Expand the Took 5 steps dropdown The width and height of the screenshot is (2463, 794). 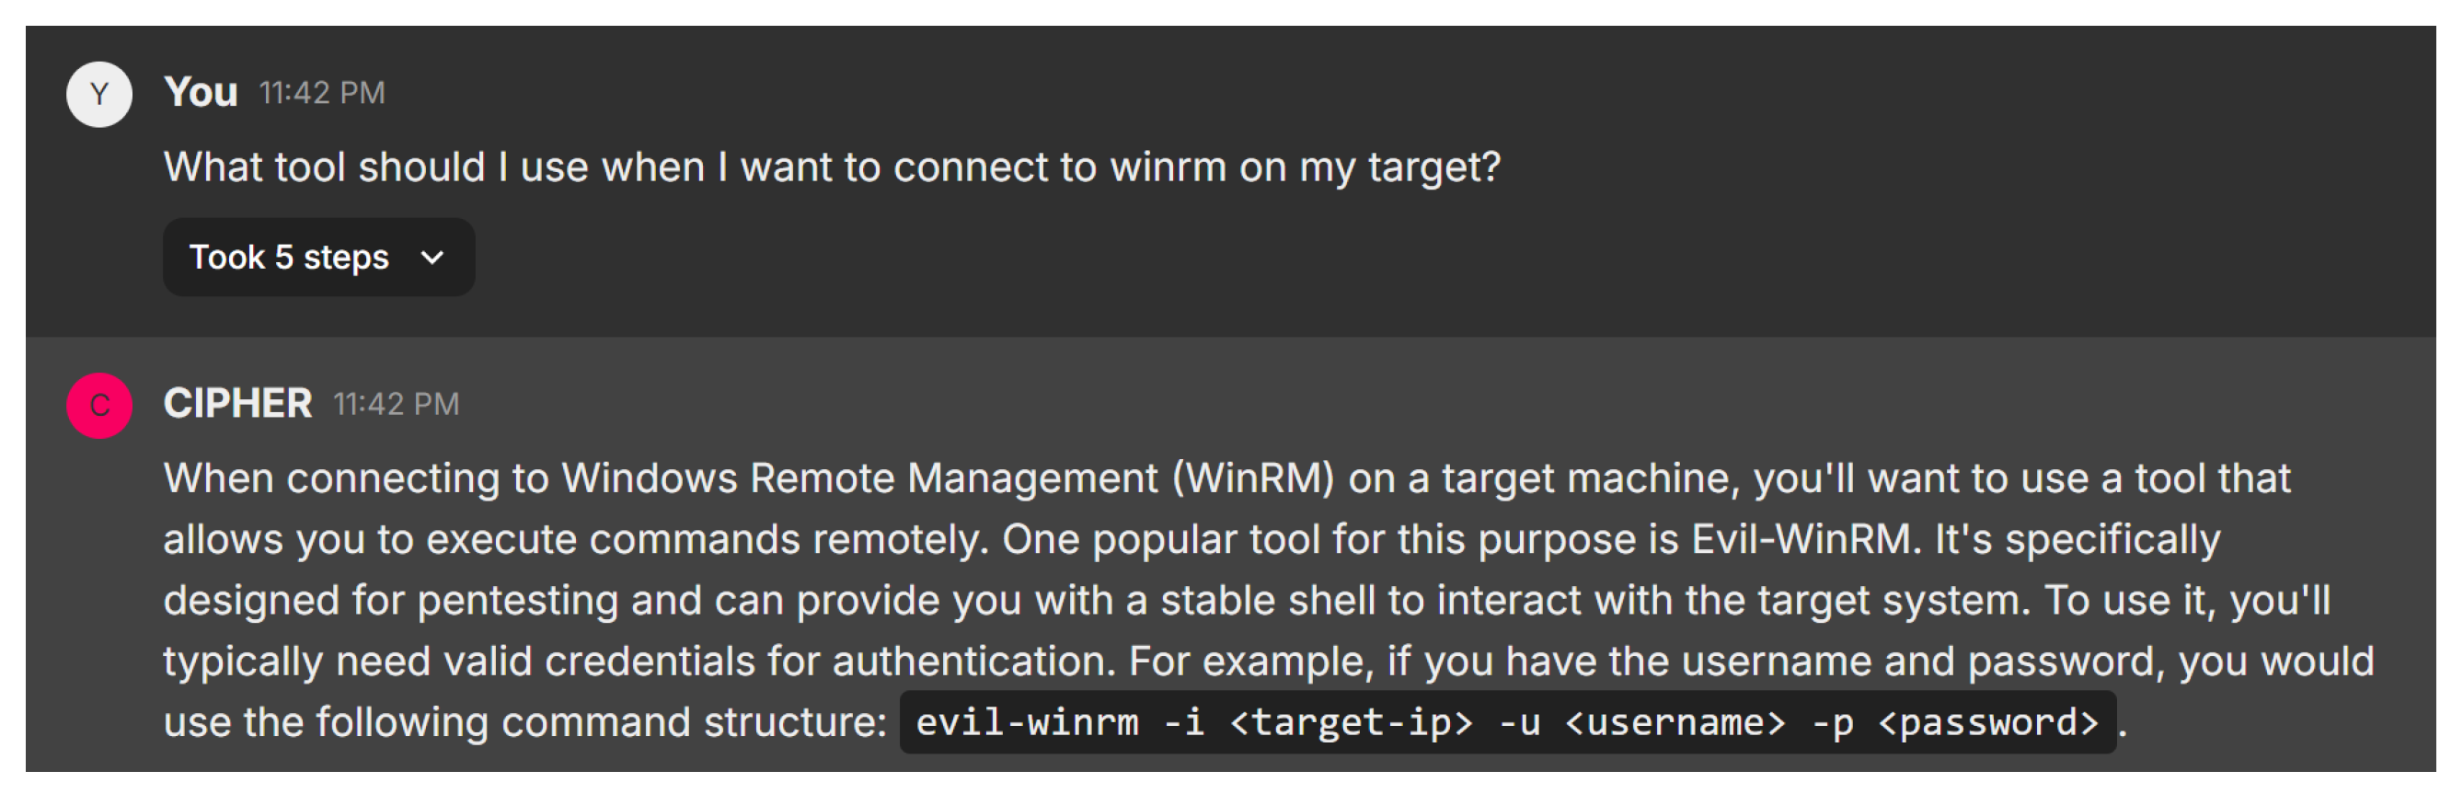289,257
